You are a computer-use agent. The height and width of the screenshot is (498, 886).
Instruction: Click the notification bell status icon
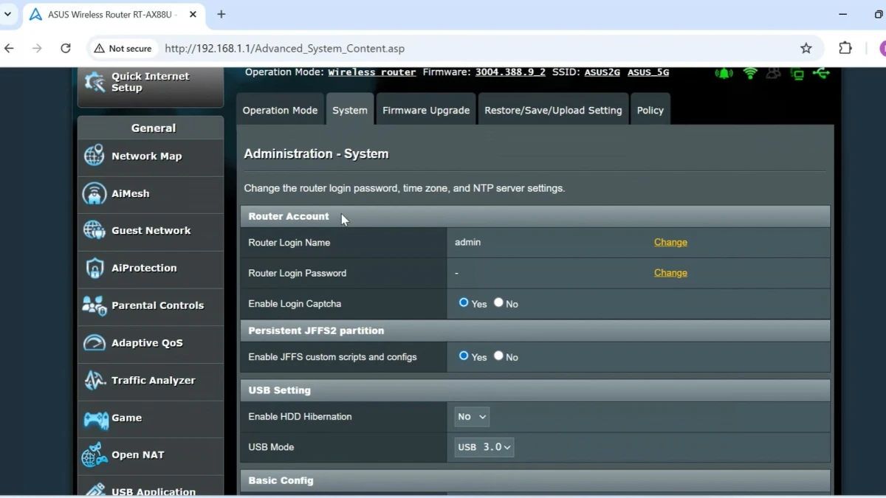point(724,73)
